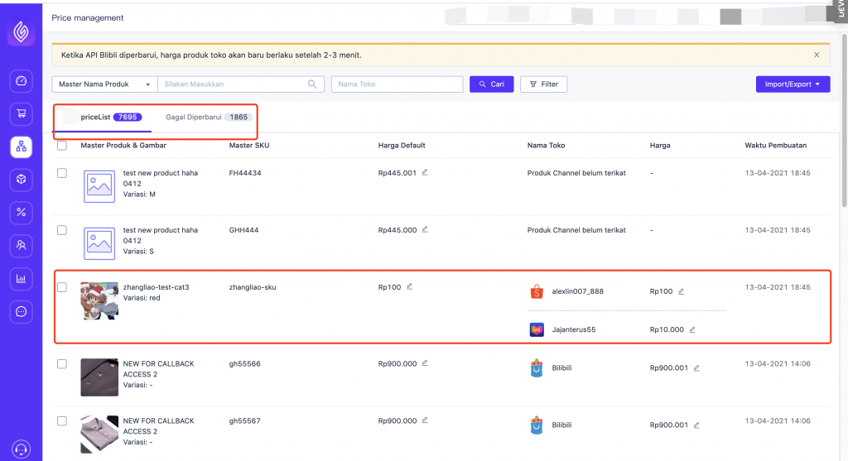
Task: Check the zhangliao-test-cat3 row
Action: [x=62, y=287]
